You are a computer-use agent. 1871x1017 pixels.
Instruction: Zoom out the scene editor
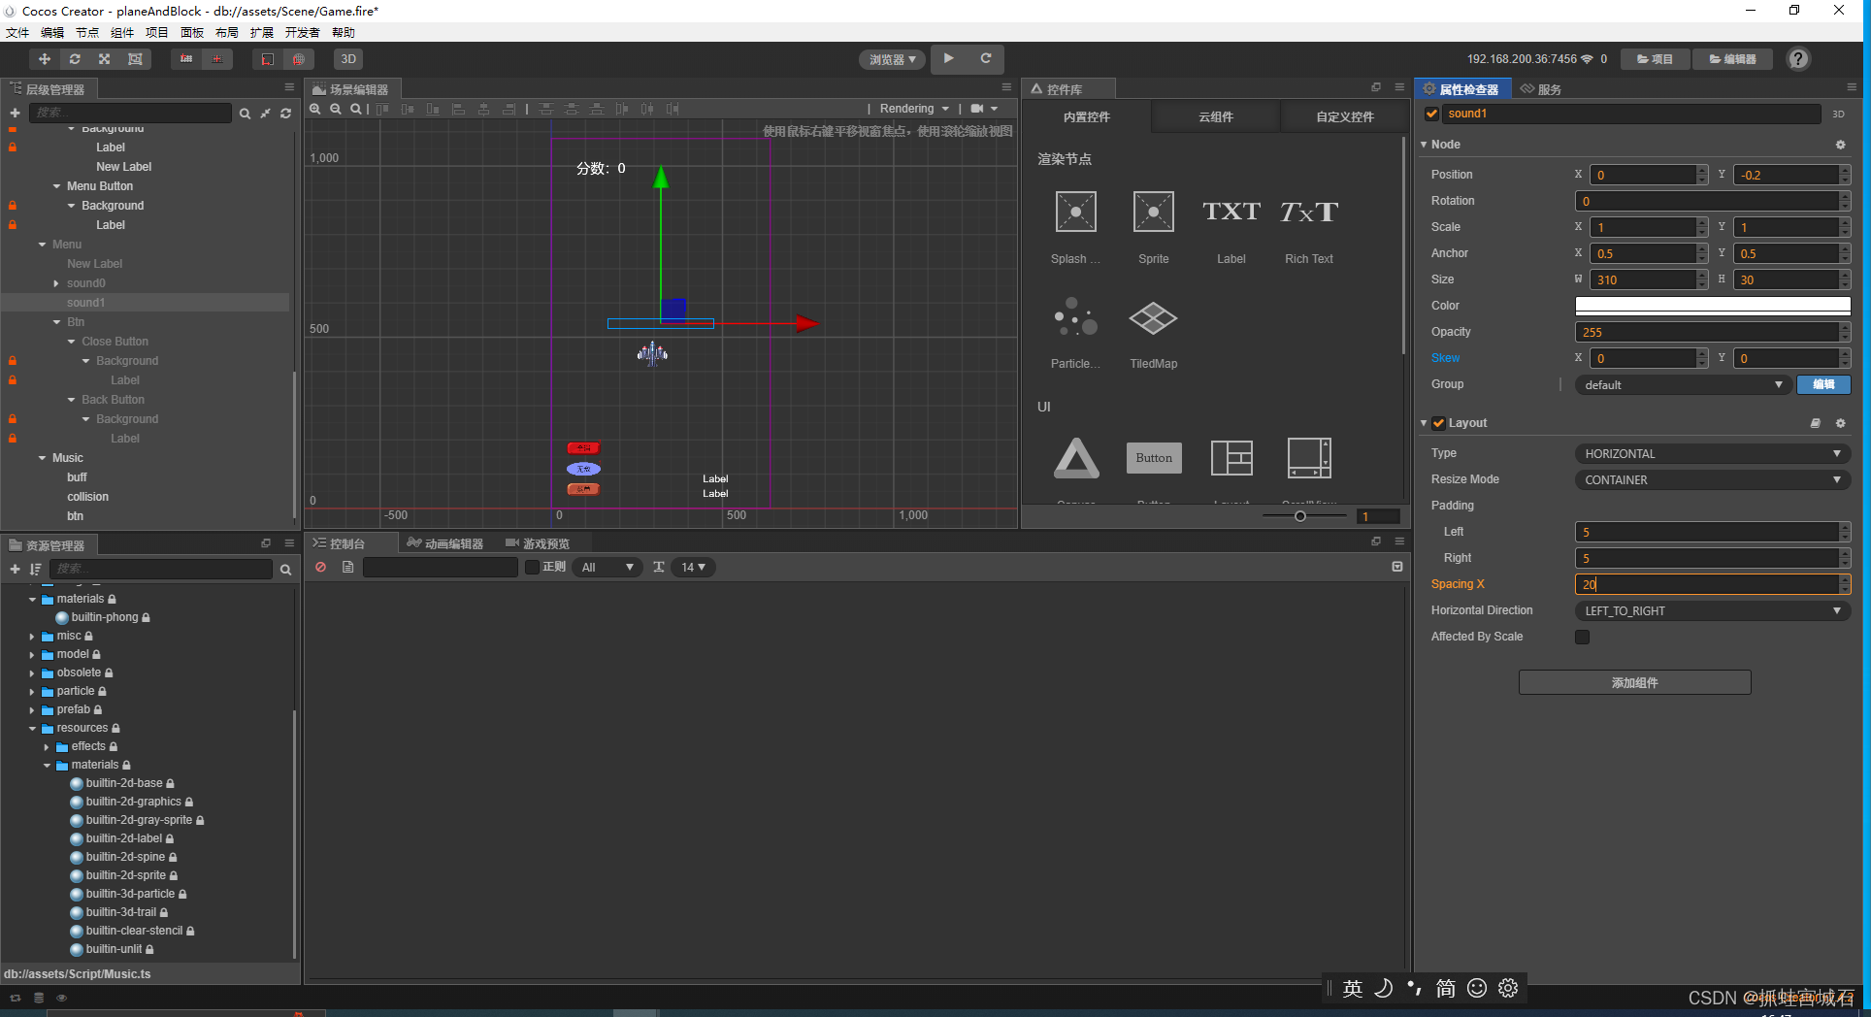(336, 109)
